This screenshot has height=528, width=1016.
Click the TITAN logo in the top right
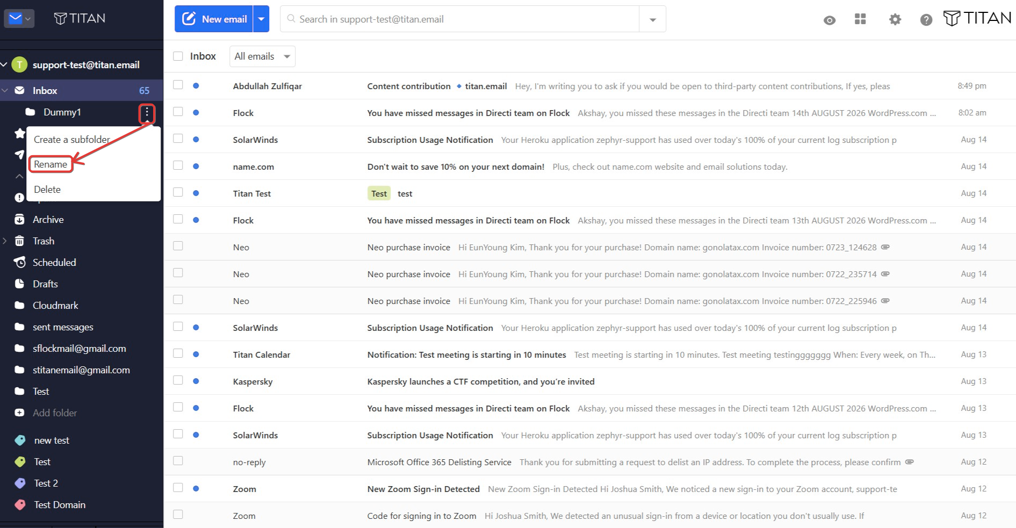(x=977, y=18)
